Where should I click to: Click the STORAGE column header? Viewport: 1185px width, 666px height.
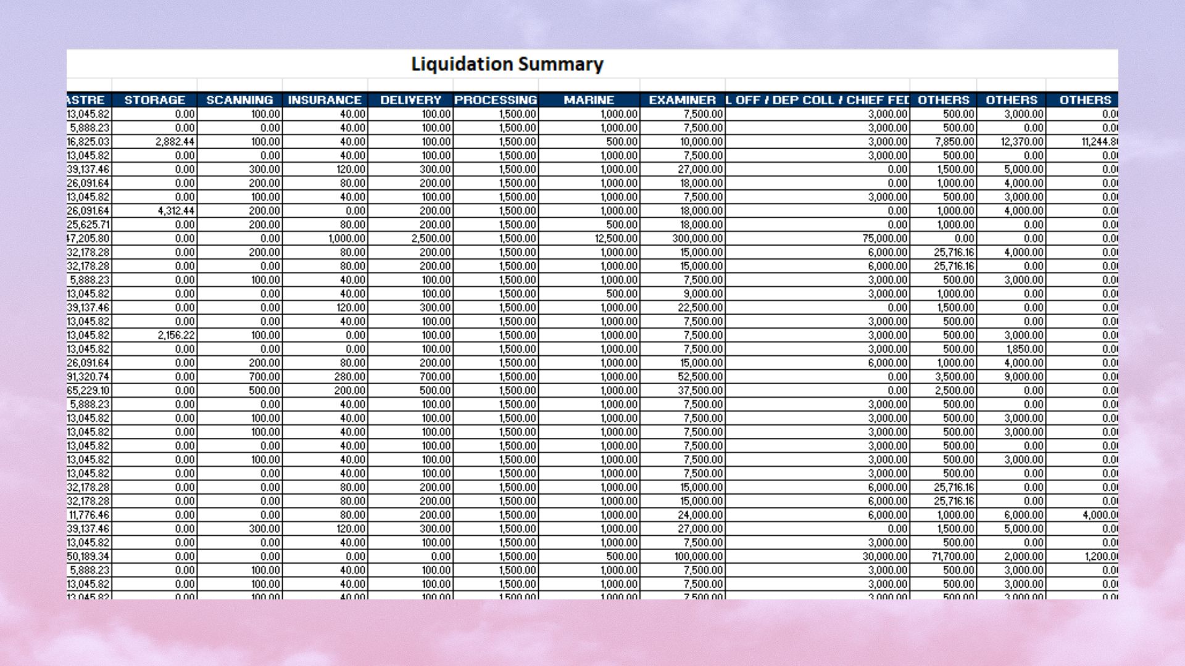tap(154, 100)
